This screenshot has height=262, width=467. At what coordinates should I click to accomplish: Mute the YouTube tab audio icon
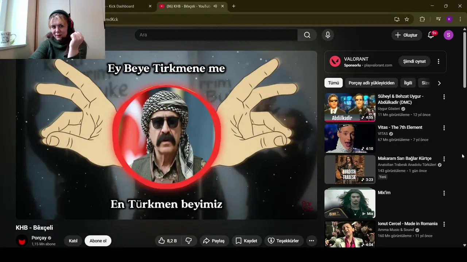click(x=215, y=6)
